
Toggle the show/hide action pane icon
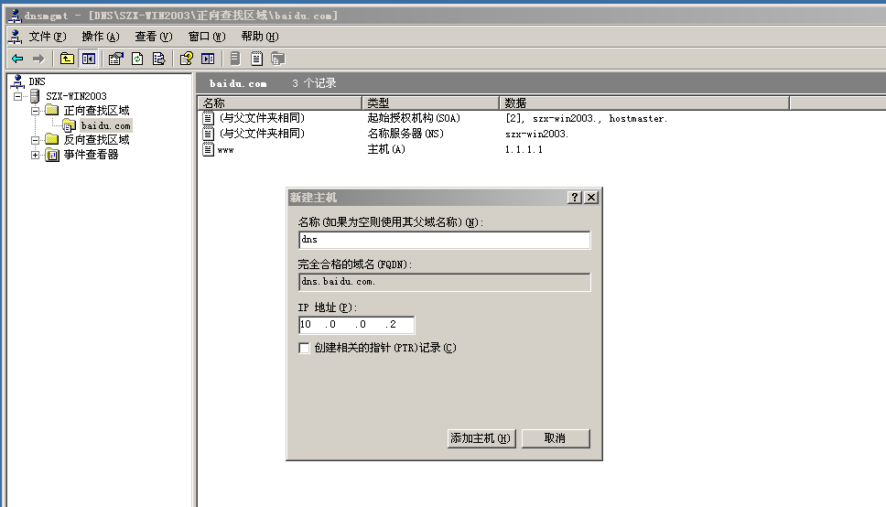[x=208, y=59]
